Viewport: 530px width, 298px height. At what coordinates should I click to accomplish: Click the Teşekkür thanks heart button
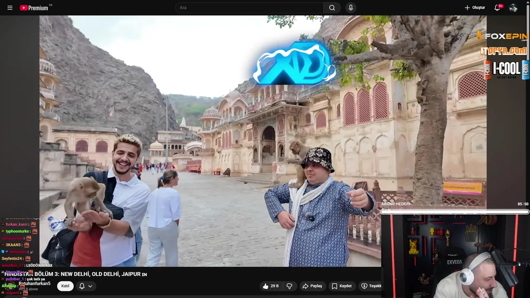(371, 286)
